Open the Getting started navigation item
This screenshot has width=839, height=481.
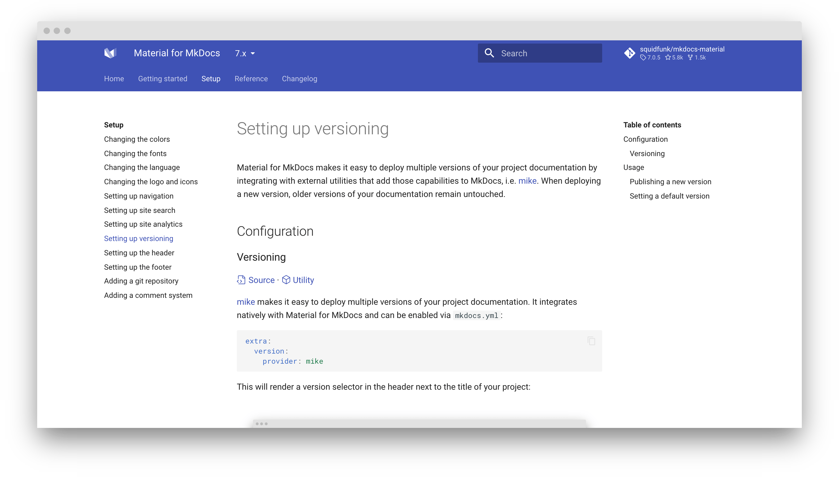point(162,79)
